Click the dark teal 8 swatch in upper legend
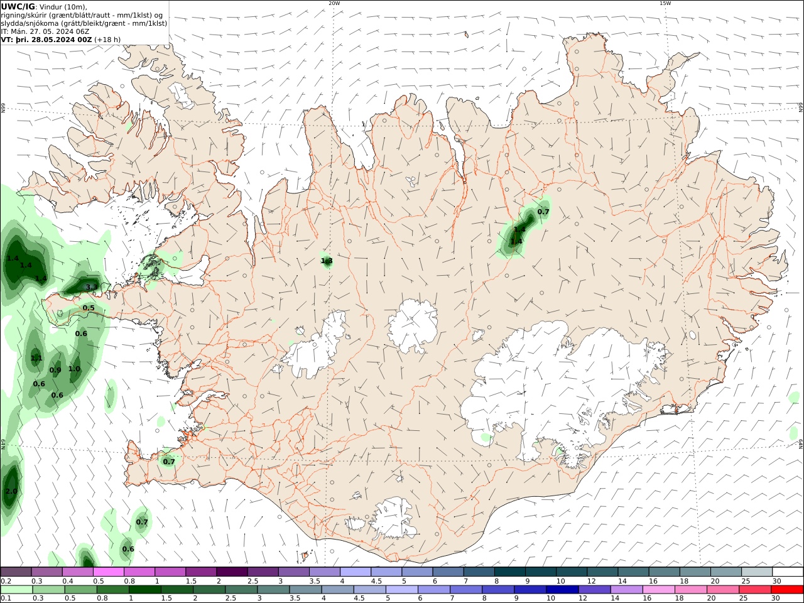This screenshot has width=804, height=603. 509,572
